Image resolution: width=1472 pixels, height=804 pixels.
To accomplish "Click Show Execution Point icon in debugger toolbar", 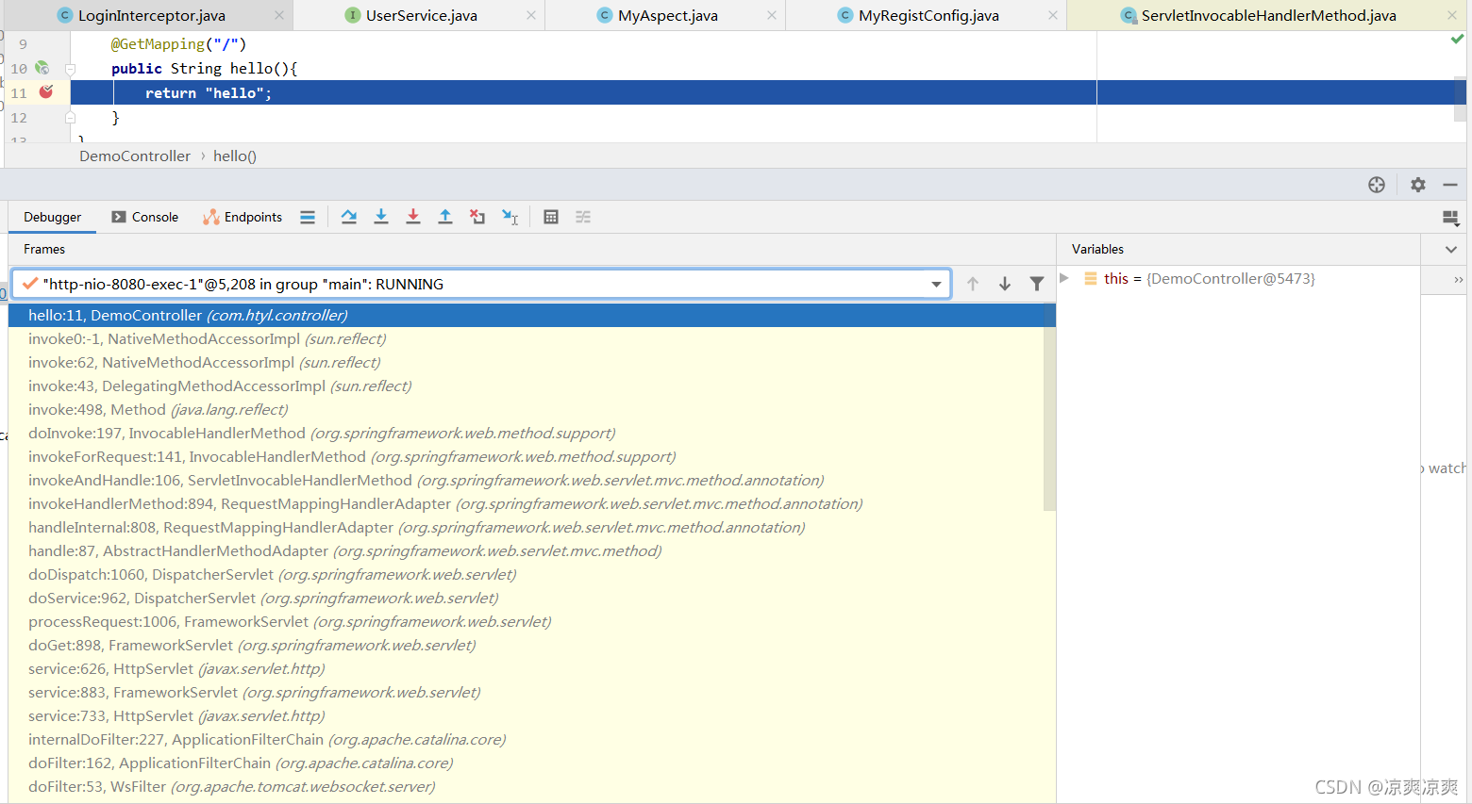I will point(308,217).
